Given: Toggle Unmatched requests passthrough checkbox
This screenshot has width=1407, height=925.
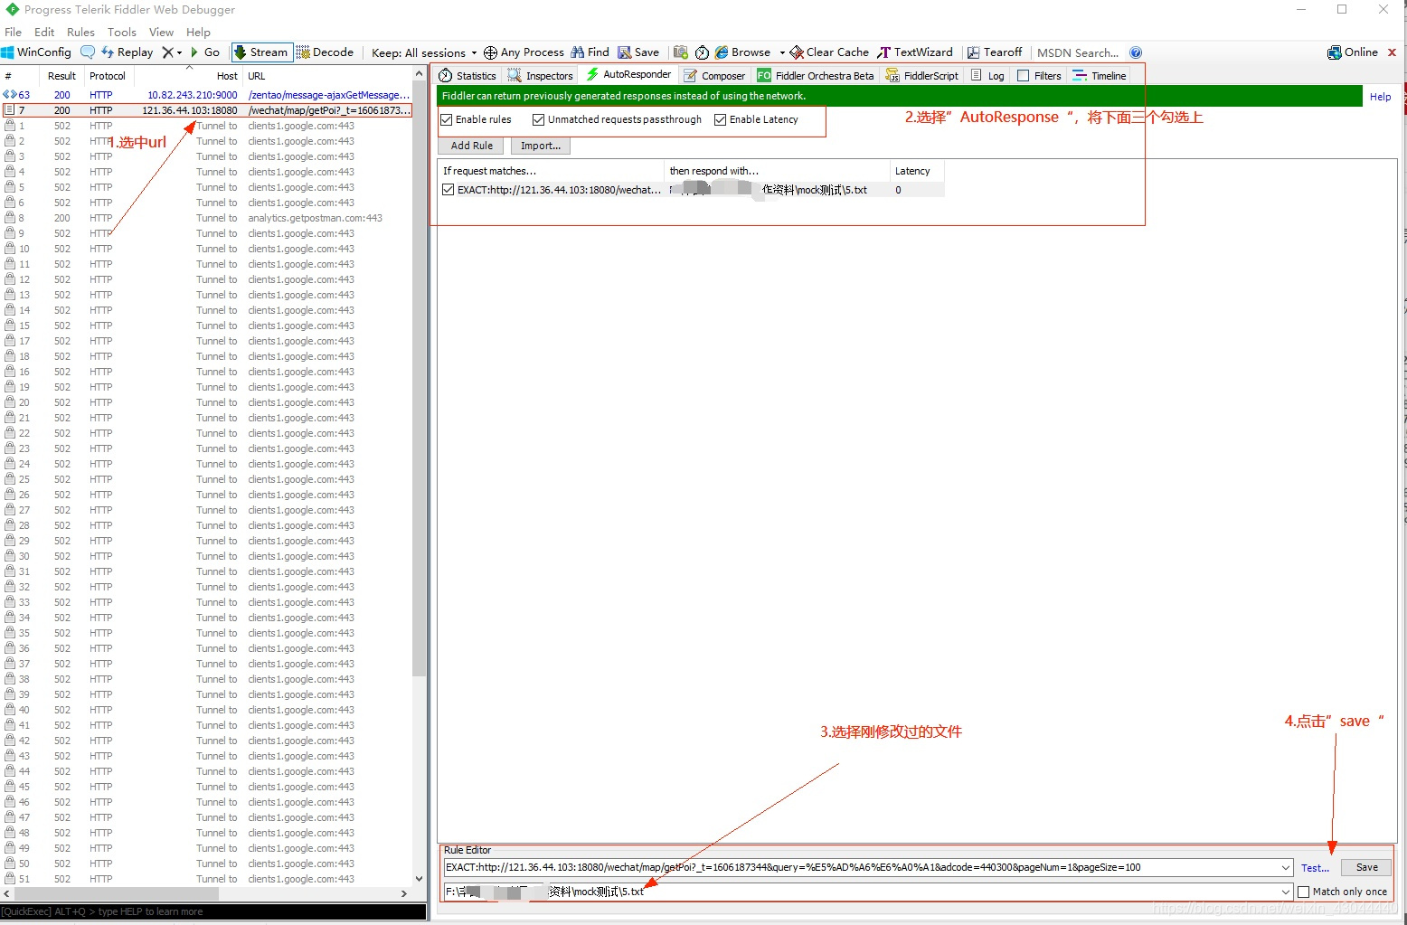Looking at the screenshot, I should pyautogui.click(x=539, y=119).
